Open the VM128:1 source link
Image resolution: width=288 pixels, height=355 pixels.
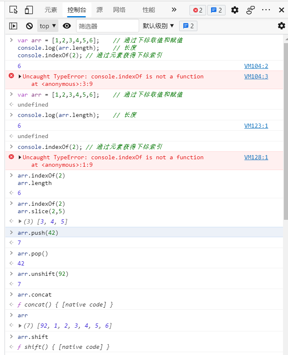[256, 157]
